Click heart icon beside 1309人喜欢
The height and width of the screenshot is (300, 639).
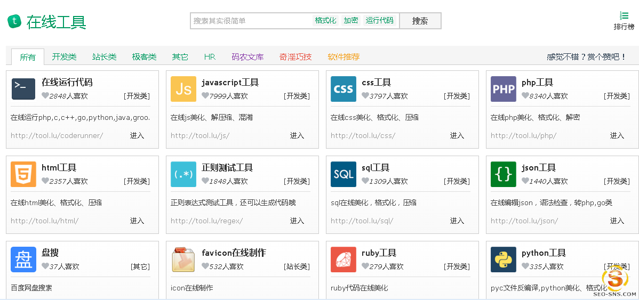coord(365,181)
